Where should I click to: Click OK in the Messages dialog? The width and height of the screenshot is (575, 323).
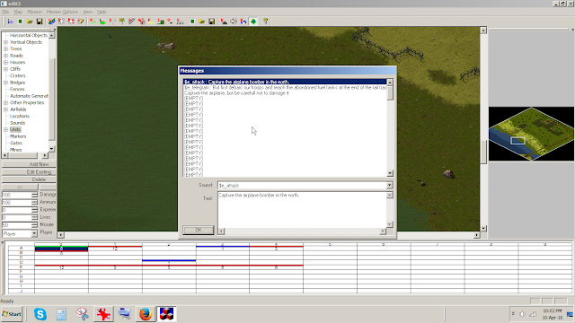click(199, 230)
